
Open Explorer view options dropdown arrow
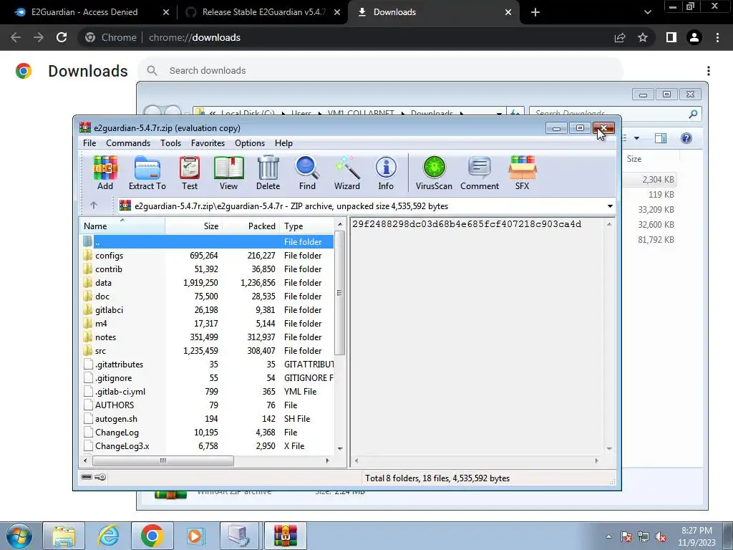click(636, 138)
